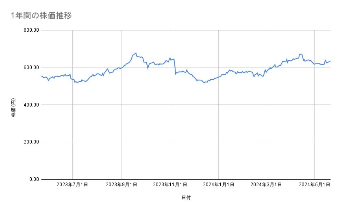
Task: Click the left starting point of the price line
Action: (x=41, y=76)
